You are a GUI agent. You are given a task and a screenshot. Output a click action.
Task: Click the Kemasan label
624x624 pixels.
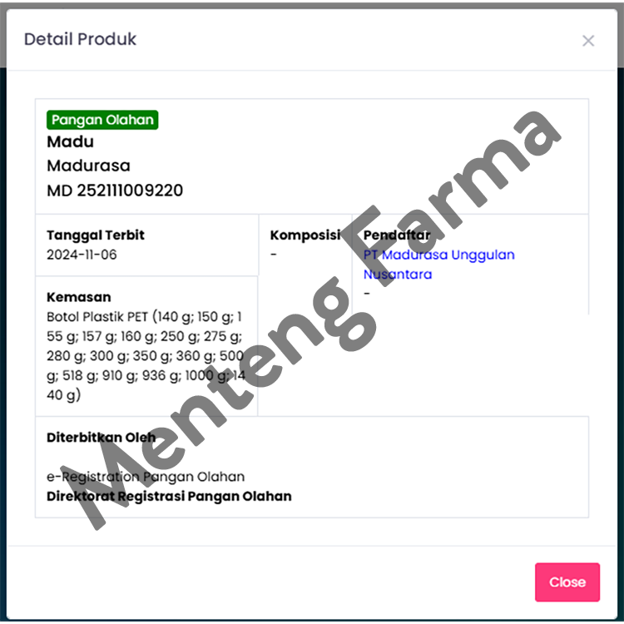(x=79, y=297)
